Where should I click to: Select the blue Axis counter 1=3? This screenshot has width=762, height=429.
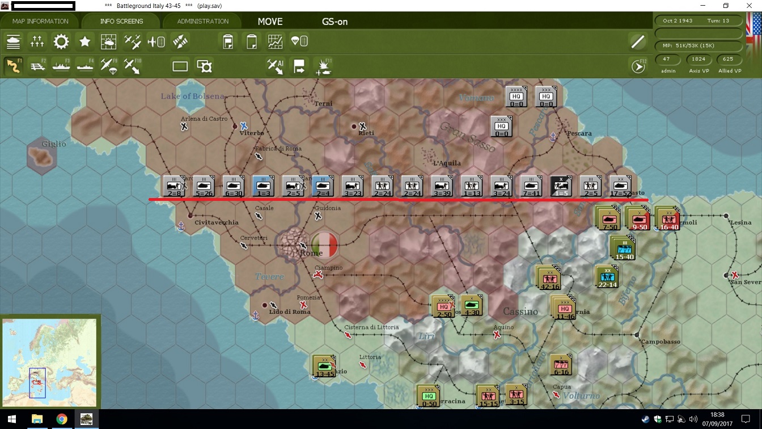(263, 186)
